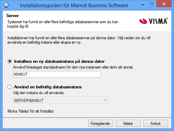Click the 'Välj den instans du vill använda' text
The width and height of the screenshot is (174, 131).
pos(39,93)
